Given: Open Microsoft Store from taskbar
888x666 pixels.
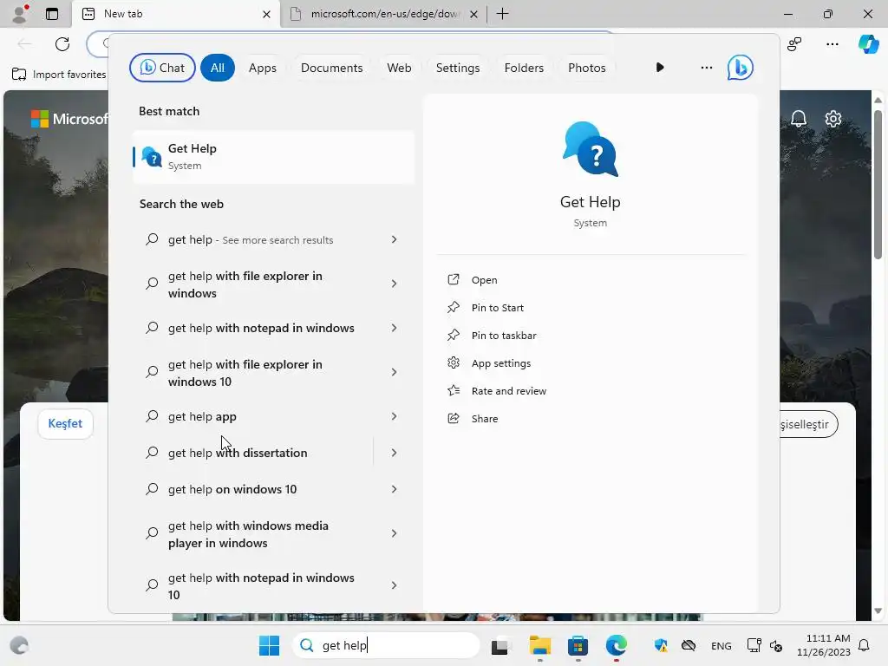Looking at the screenshot, I should tap(578, 645).
